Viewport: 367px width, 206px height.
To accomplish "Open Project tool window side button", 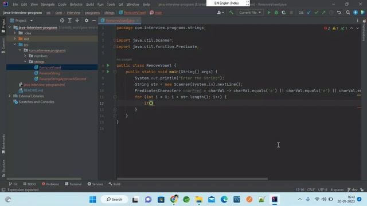I will point(3,25).
